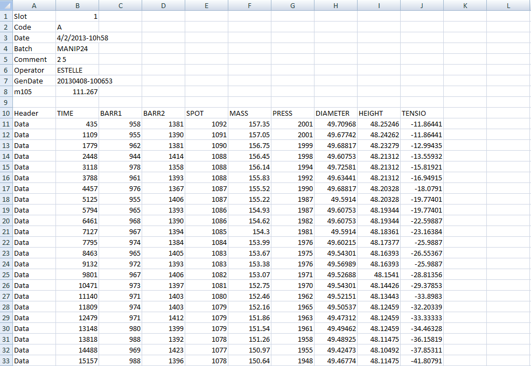Click the 'HEIGHT' heading cell
This screenshot has width=531, height=366.
[379, 113]
